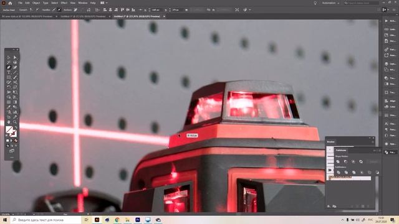The image size is (399, 224).
Task: Select the Gradient tool
Action: (x=15, y=102)
